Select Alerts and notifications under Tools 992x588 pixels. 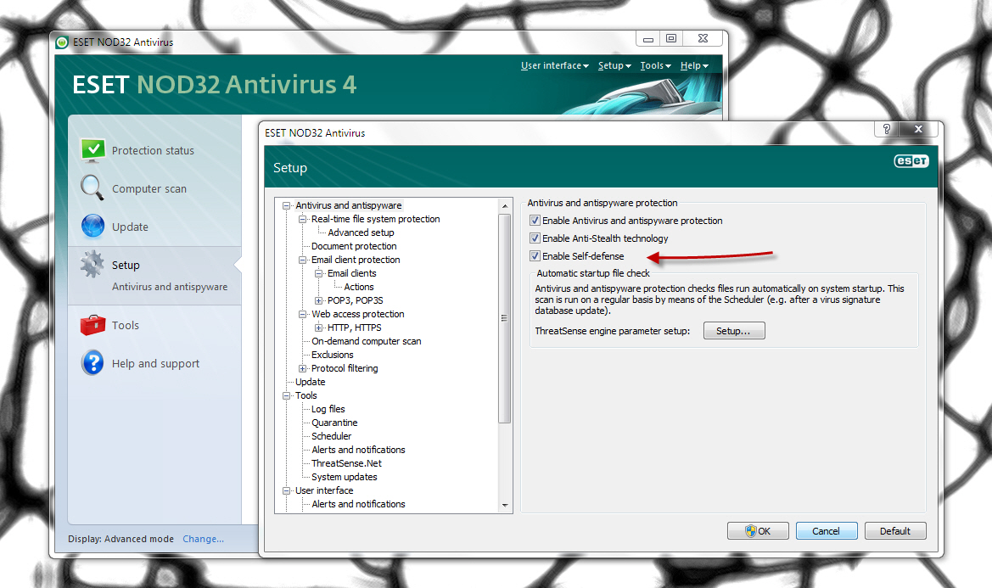click(358, 451)
